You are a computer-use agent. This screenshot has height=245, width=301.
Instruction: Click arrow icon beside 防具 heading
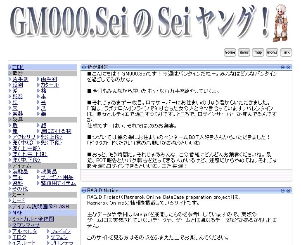coord(10,120)
